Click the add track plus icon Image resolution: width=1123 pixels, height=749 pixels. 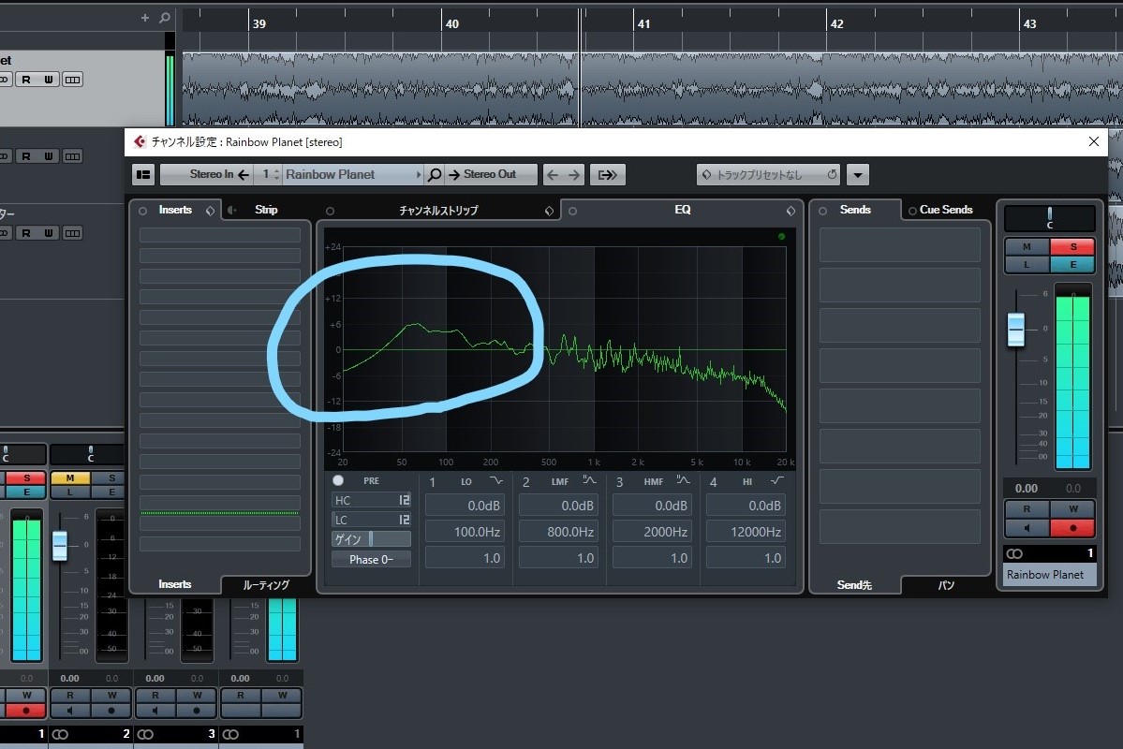pos(144,17)
